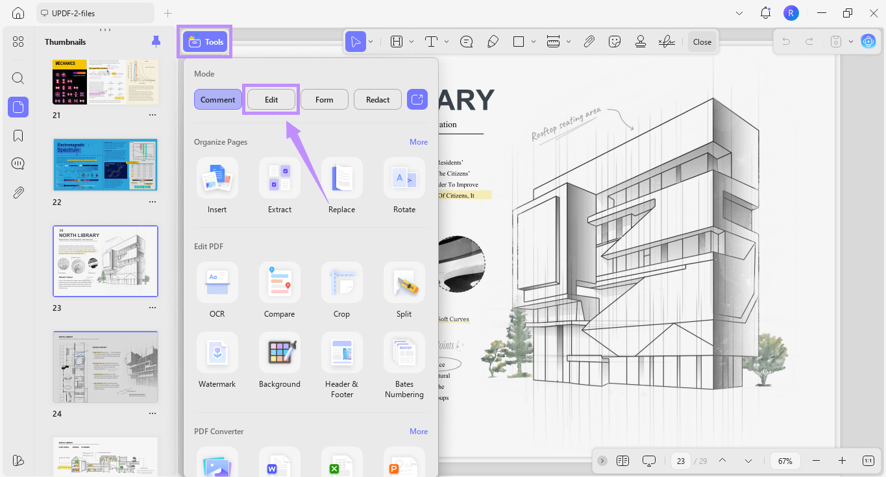886x477 pixels.
Task: Expand the zoom percentage dropdown
Action: tap(784, 461)
